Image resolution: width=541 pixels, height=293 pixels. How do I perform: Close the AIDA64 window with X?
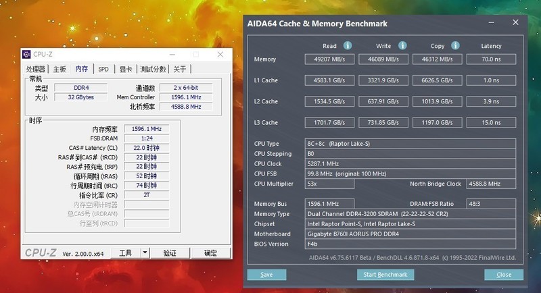pyautogui.click(x=515, y=22)
